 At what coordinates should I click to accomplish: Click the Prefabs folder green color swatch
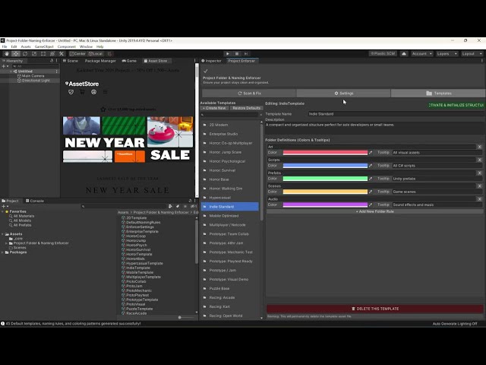(x=325, y=179)
